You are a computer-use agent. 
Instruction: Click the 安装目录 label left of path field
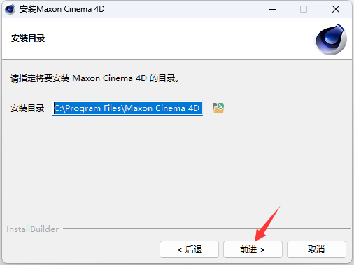pyautogui.click(x=27, y=108)
